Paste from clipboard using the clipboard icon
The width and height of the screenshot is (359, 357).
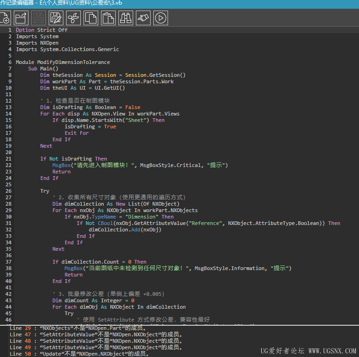click(x=108, y=18)
